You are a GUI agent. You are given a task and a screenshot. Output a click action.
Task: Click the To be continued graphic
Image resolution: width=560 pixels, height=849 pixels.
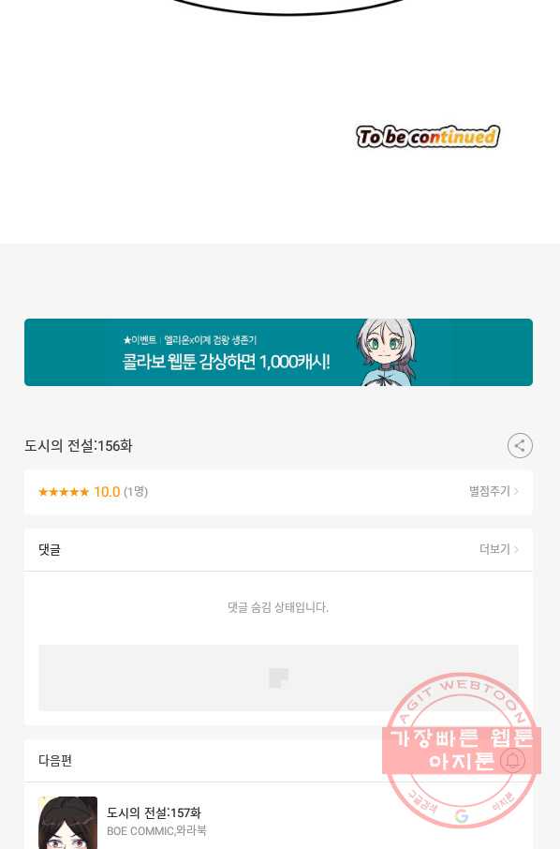[427, 137]
